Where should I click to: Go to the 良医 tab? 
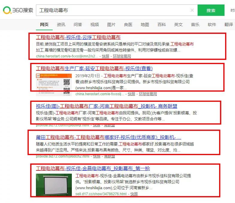(128, 25)
